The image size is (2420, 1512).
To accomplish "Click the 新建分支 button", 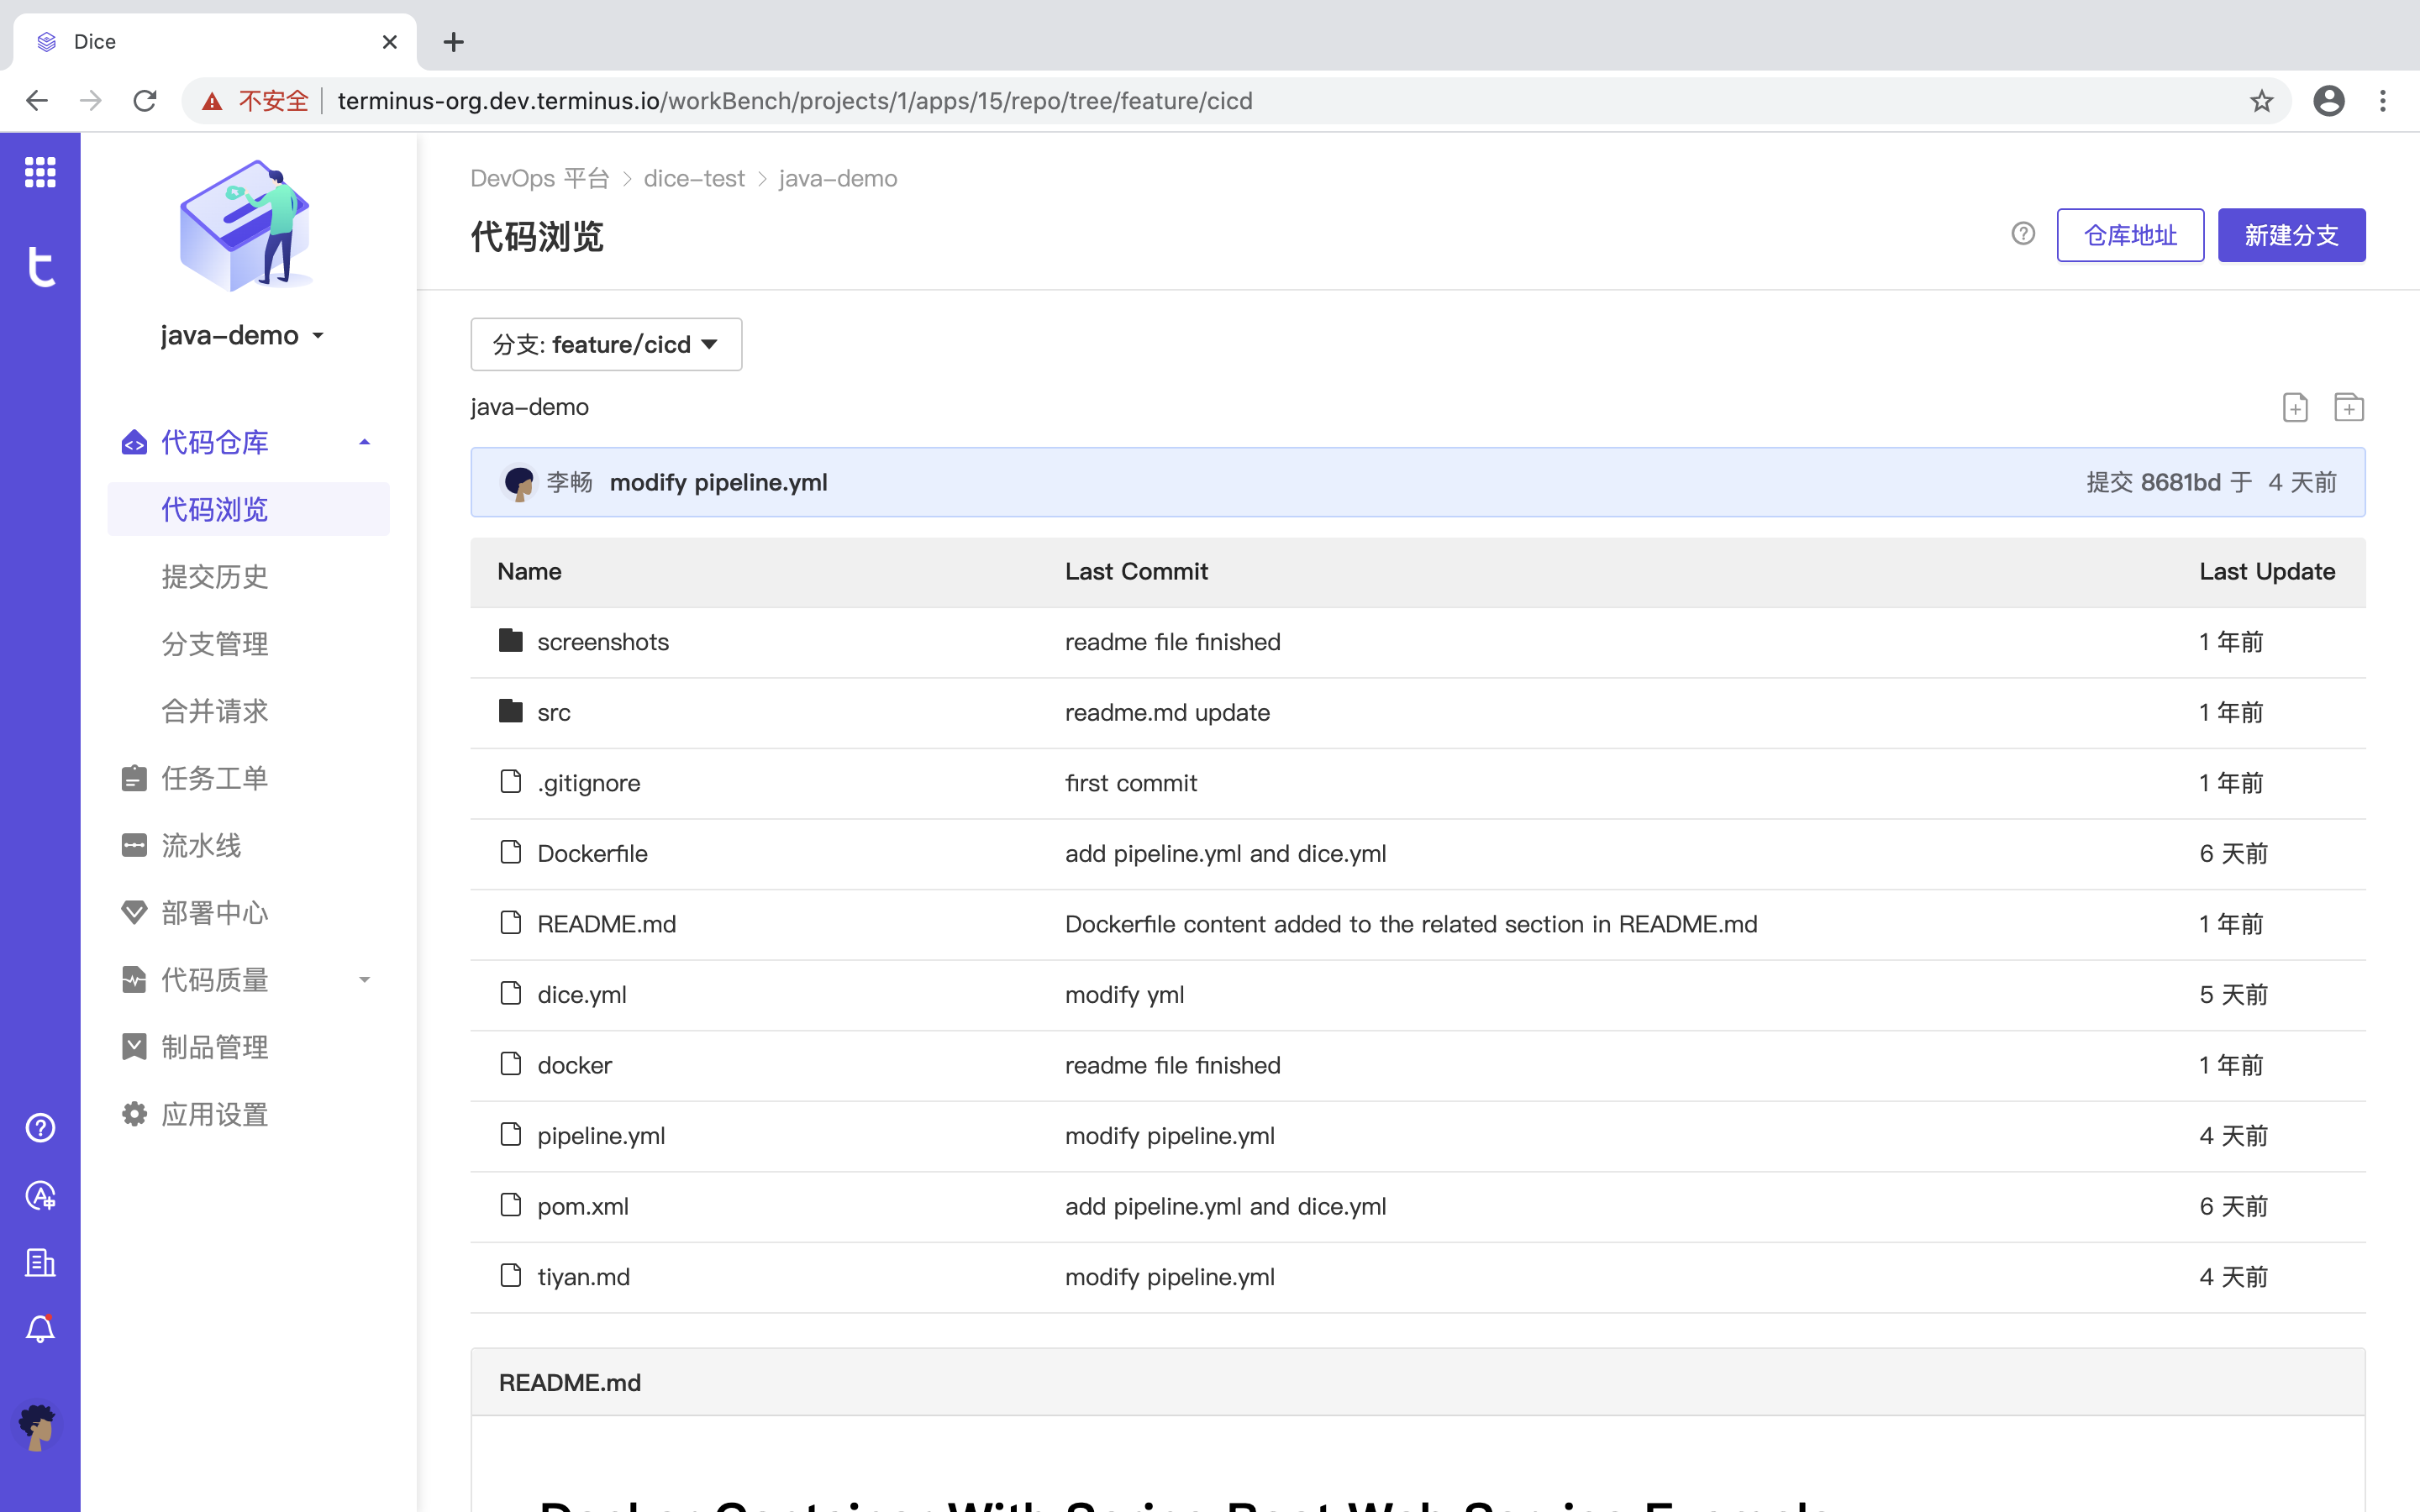I will click(x=2291, y=235).
